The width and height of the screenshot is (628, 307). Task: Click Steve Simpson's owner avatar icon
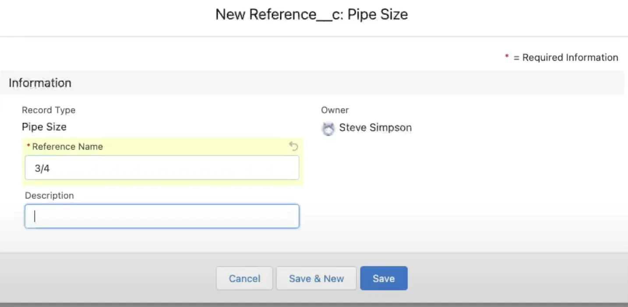pyautogui.click(x=328, y=129)
